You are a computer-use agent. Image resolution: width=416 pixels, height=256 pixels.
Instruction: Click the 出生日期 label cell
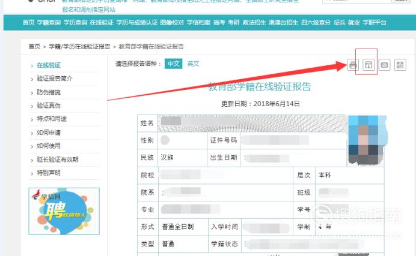pyautogui.click(x=224, y=158)
